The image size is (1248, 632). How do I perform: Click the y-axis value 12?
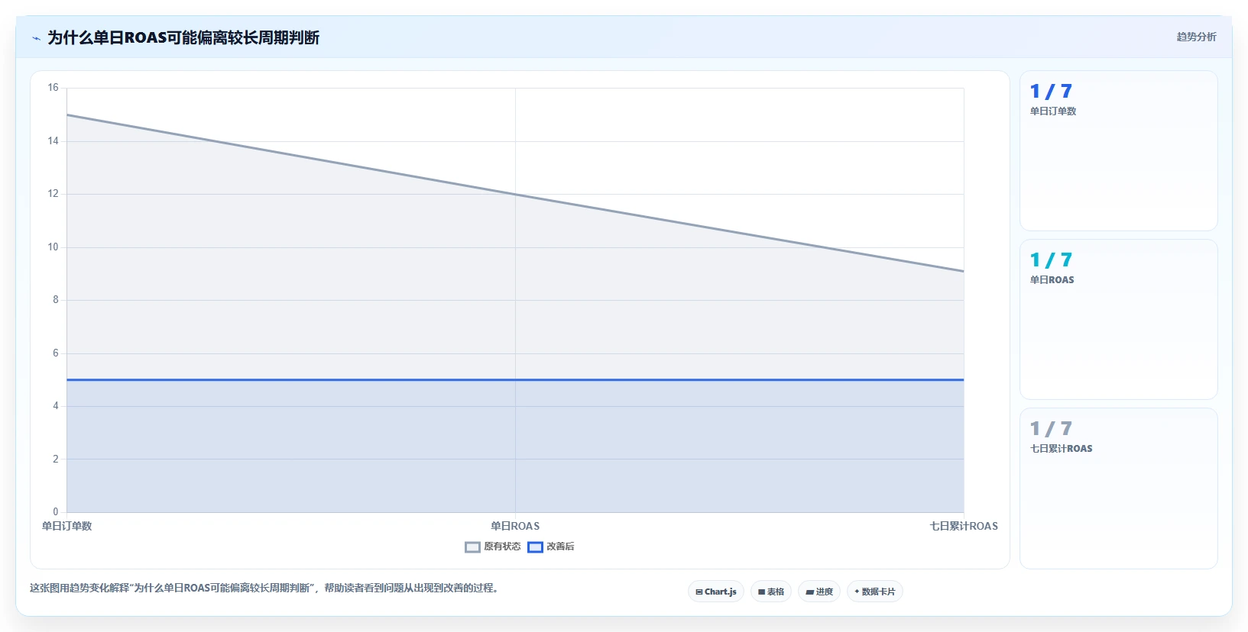click(x=53, y=194)
